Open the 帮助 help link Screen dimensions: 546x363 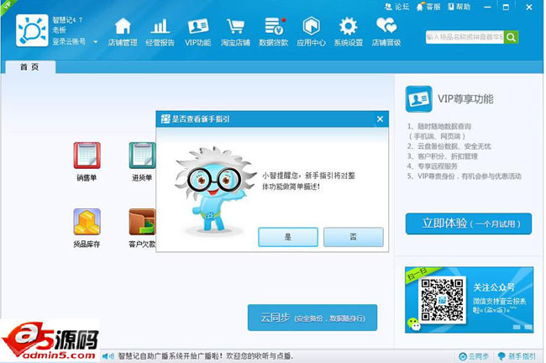click(x=459, y=7)
